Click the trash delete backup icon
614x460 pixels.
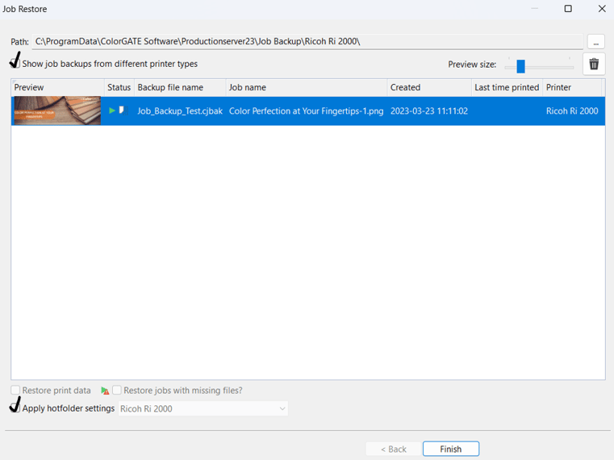[x=594, y=65]
